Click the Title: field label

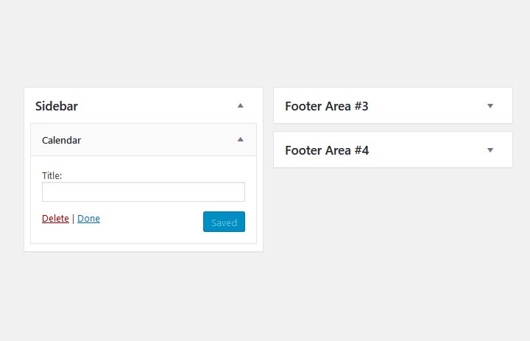click(x=52, y=176)
